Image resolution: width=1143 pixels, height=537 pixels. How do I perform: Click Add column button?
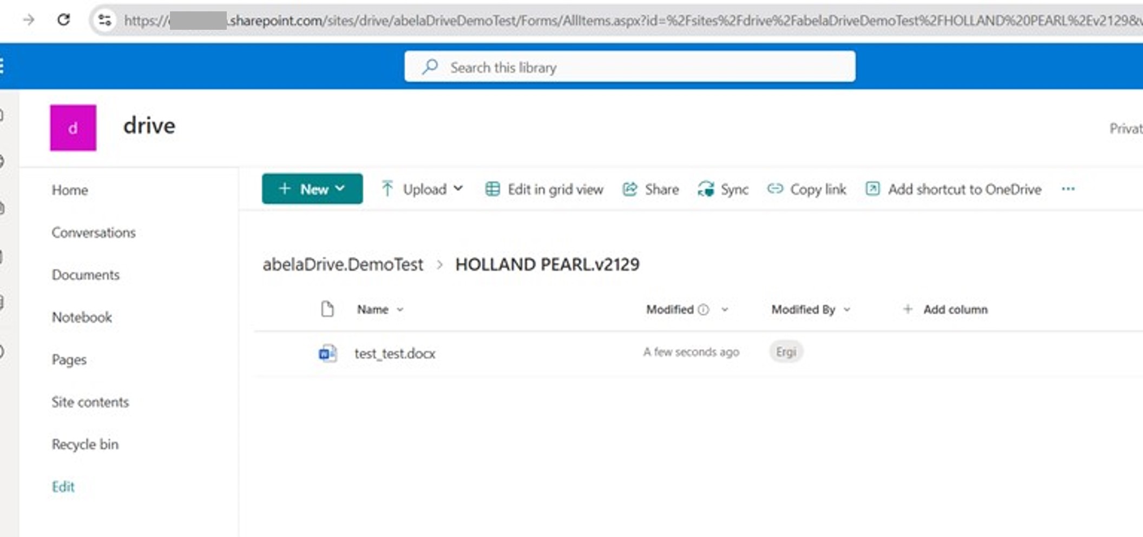[x=945, y=309]
